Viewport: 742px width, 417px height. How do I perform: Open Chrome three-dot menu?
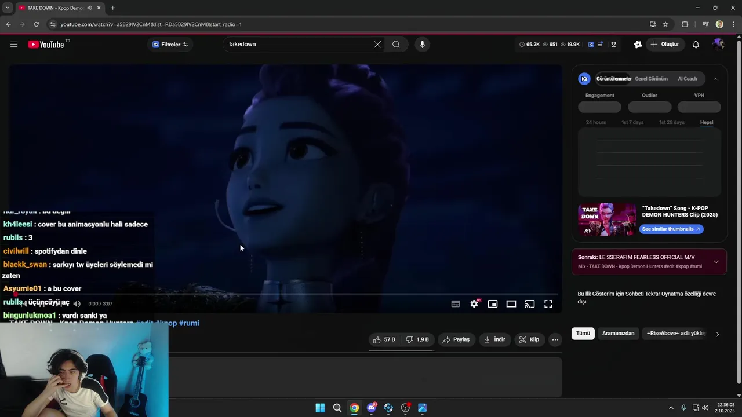pyautogui.click(x=734, y=24)
